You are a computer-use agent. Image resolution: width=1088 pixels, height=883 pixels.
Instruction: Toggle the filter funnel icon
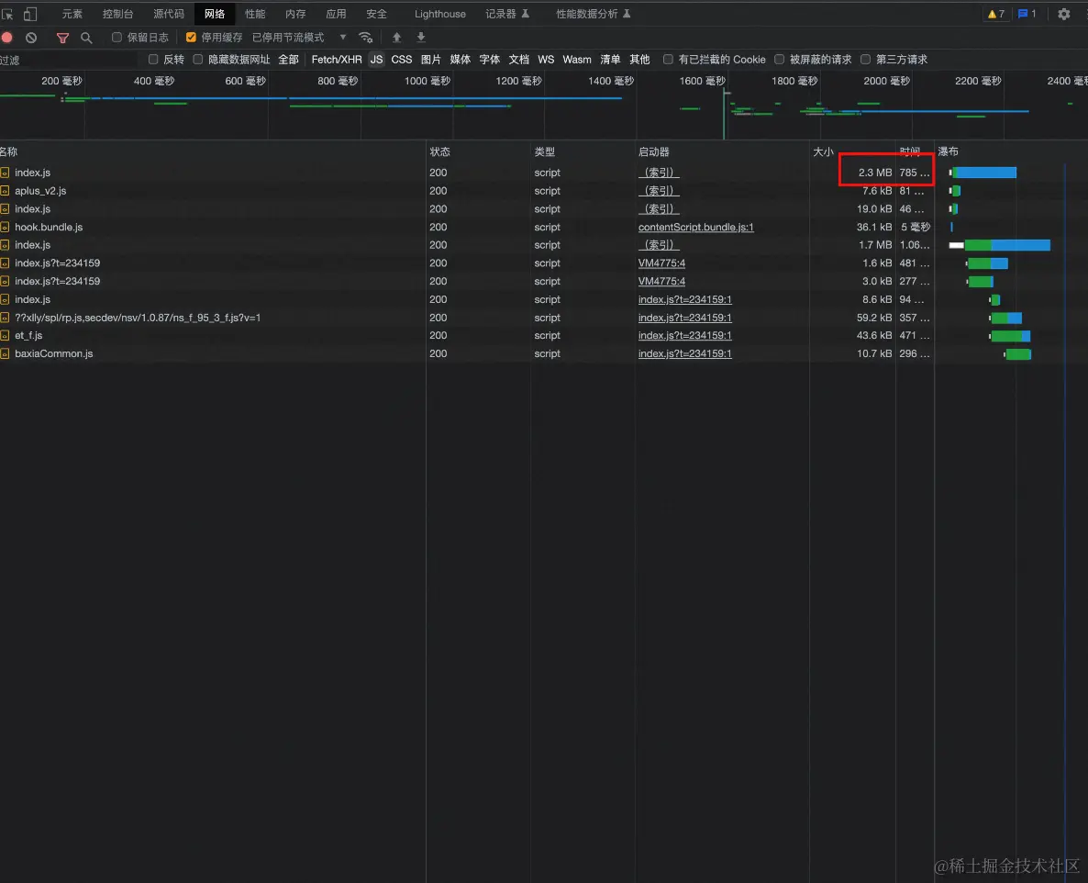(x=62, y=38)
